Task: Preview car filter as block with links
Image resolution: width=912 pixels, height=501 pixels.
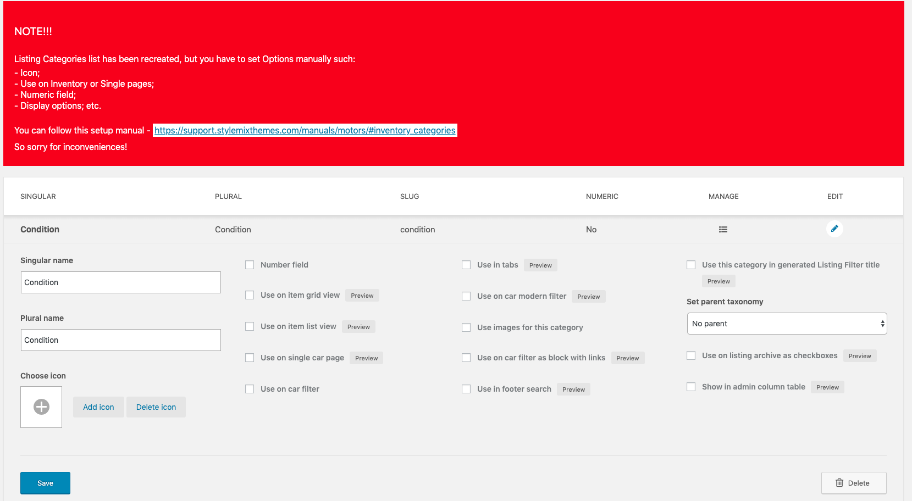Action: (628, 358)
